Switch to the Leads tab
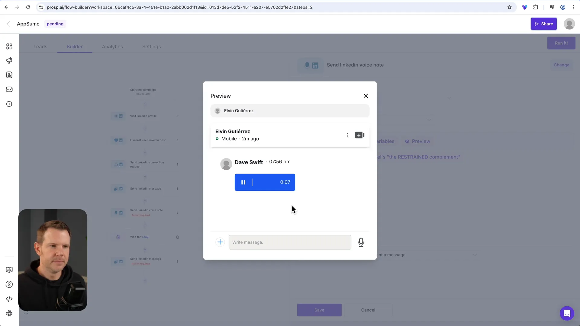The width and height of the screenshot is (580, 326). click(x=40, y=47)
